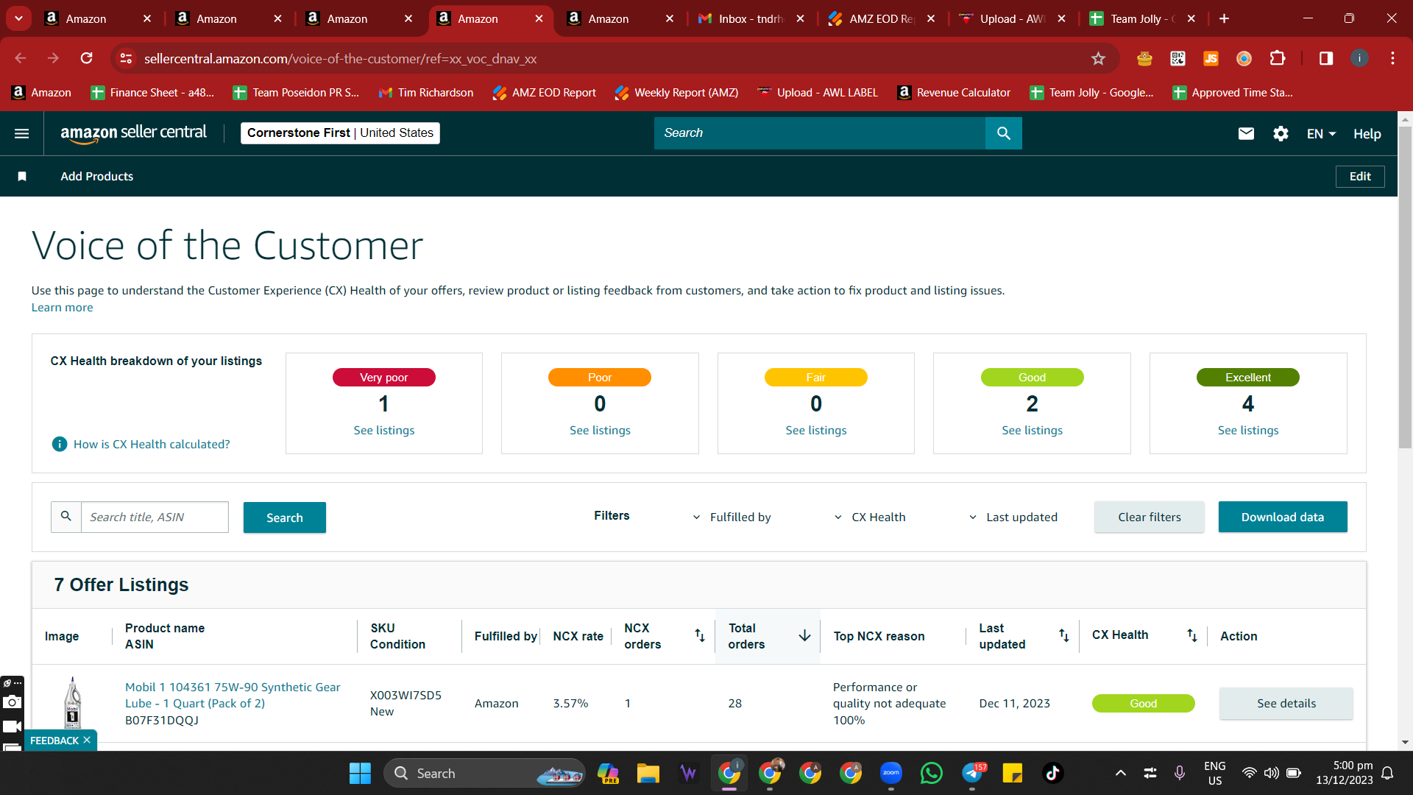
Task: Switch to the Team Jolly tab
Action: click(x=1142, y=18)
